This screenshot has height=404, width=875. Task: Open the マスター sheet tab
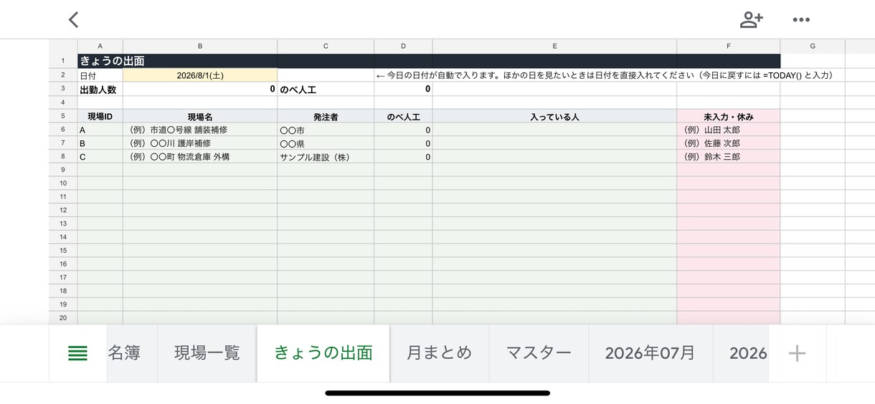click(x=539, y=353)
